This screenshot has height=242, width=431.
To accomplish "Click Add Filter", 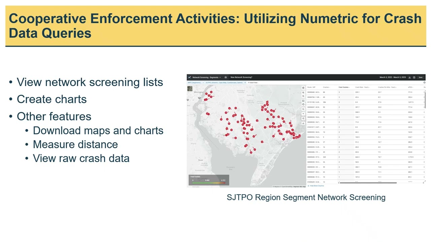I will (x=253, y=82).
